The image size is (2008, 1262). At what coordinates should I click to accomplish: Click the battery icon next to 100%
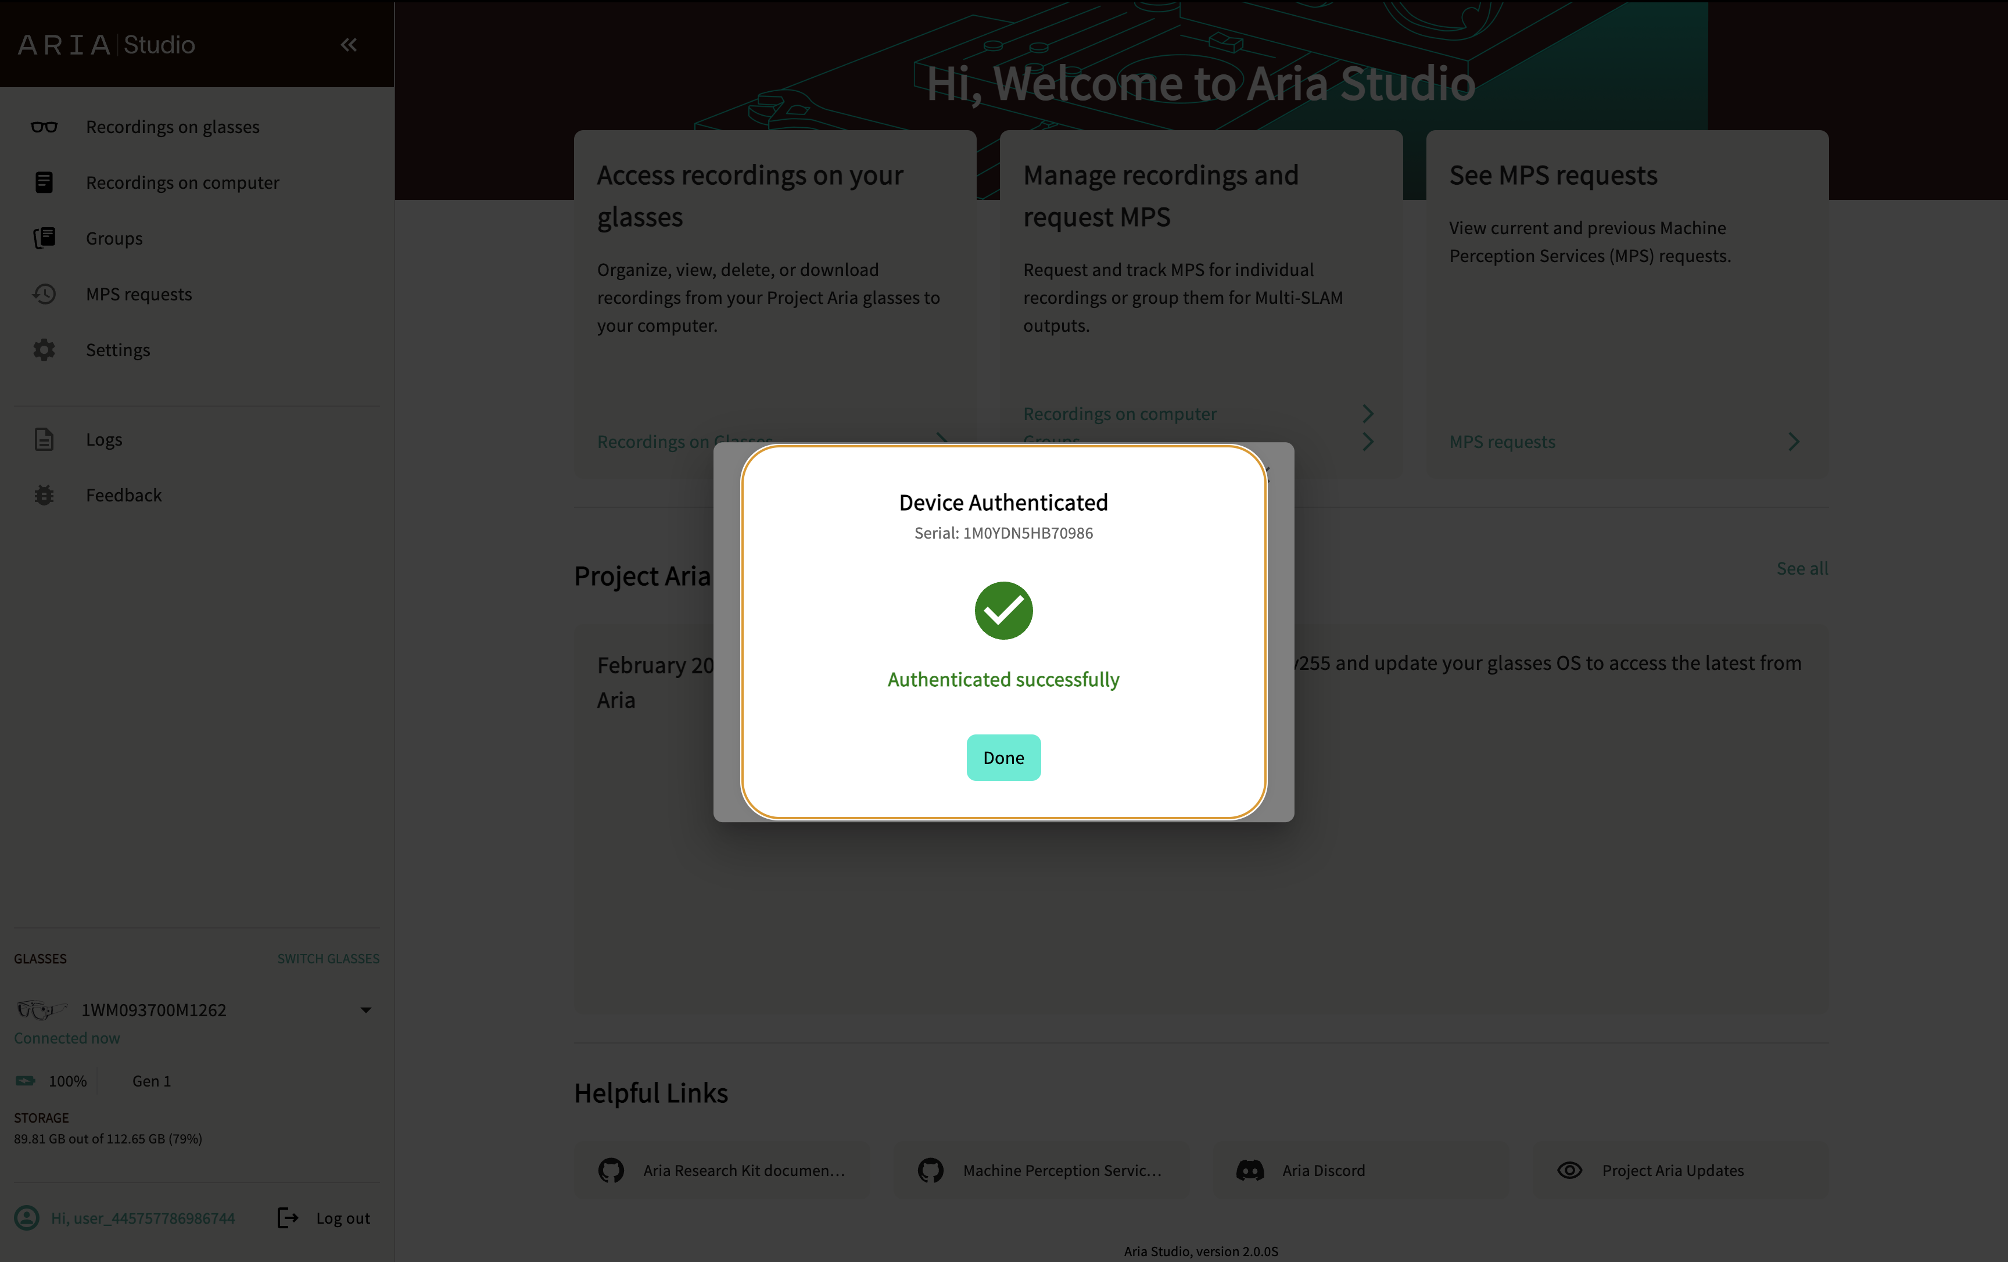(26, 1081)
